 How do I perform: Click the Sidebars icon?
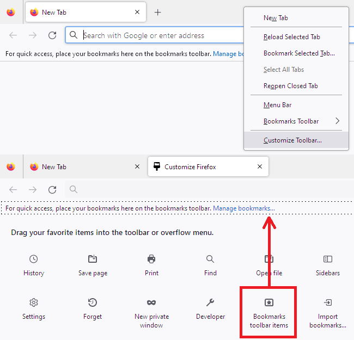click(x=328, y=259)
